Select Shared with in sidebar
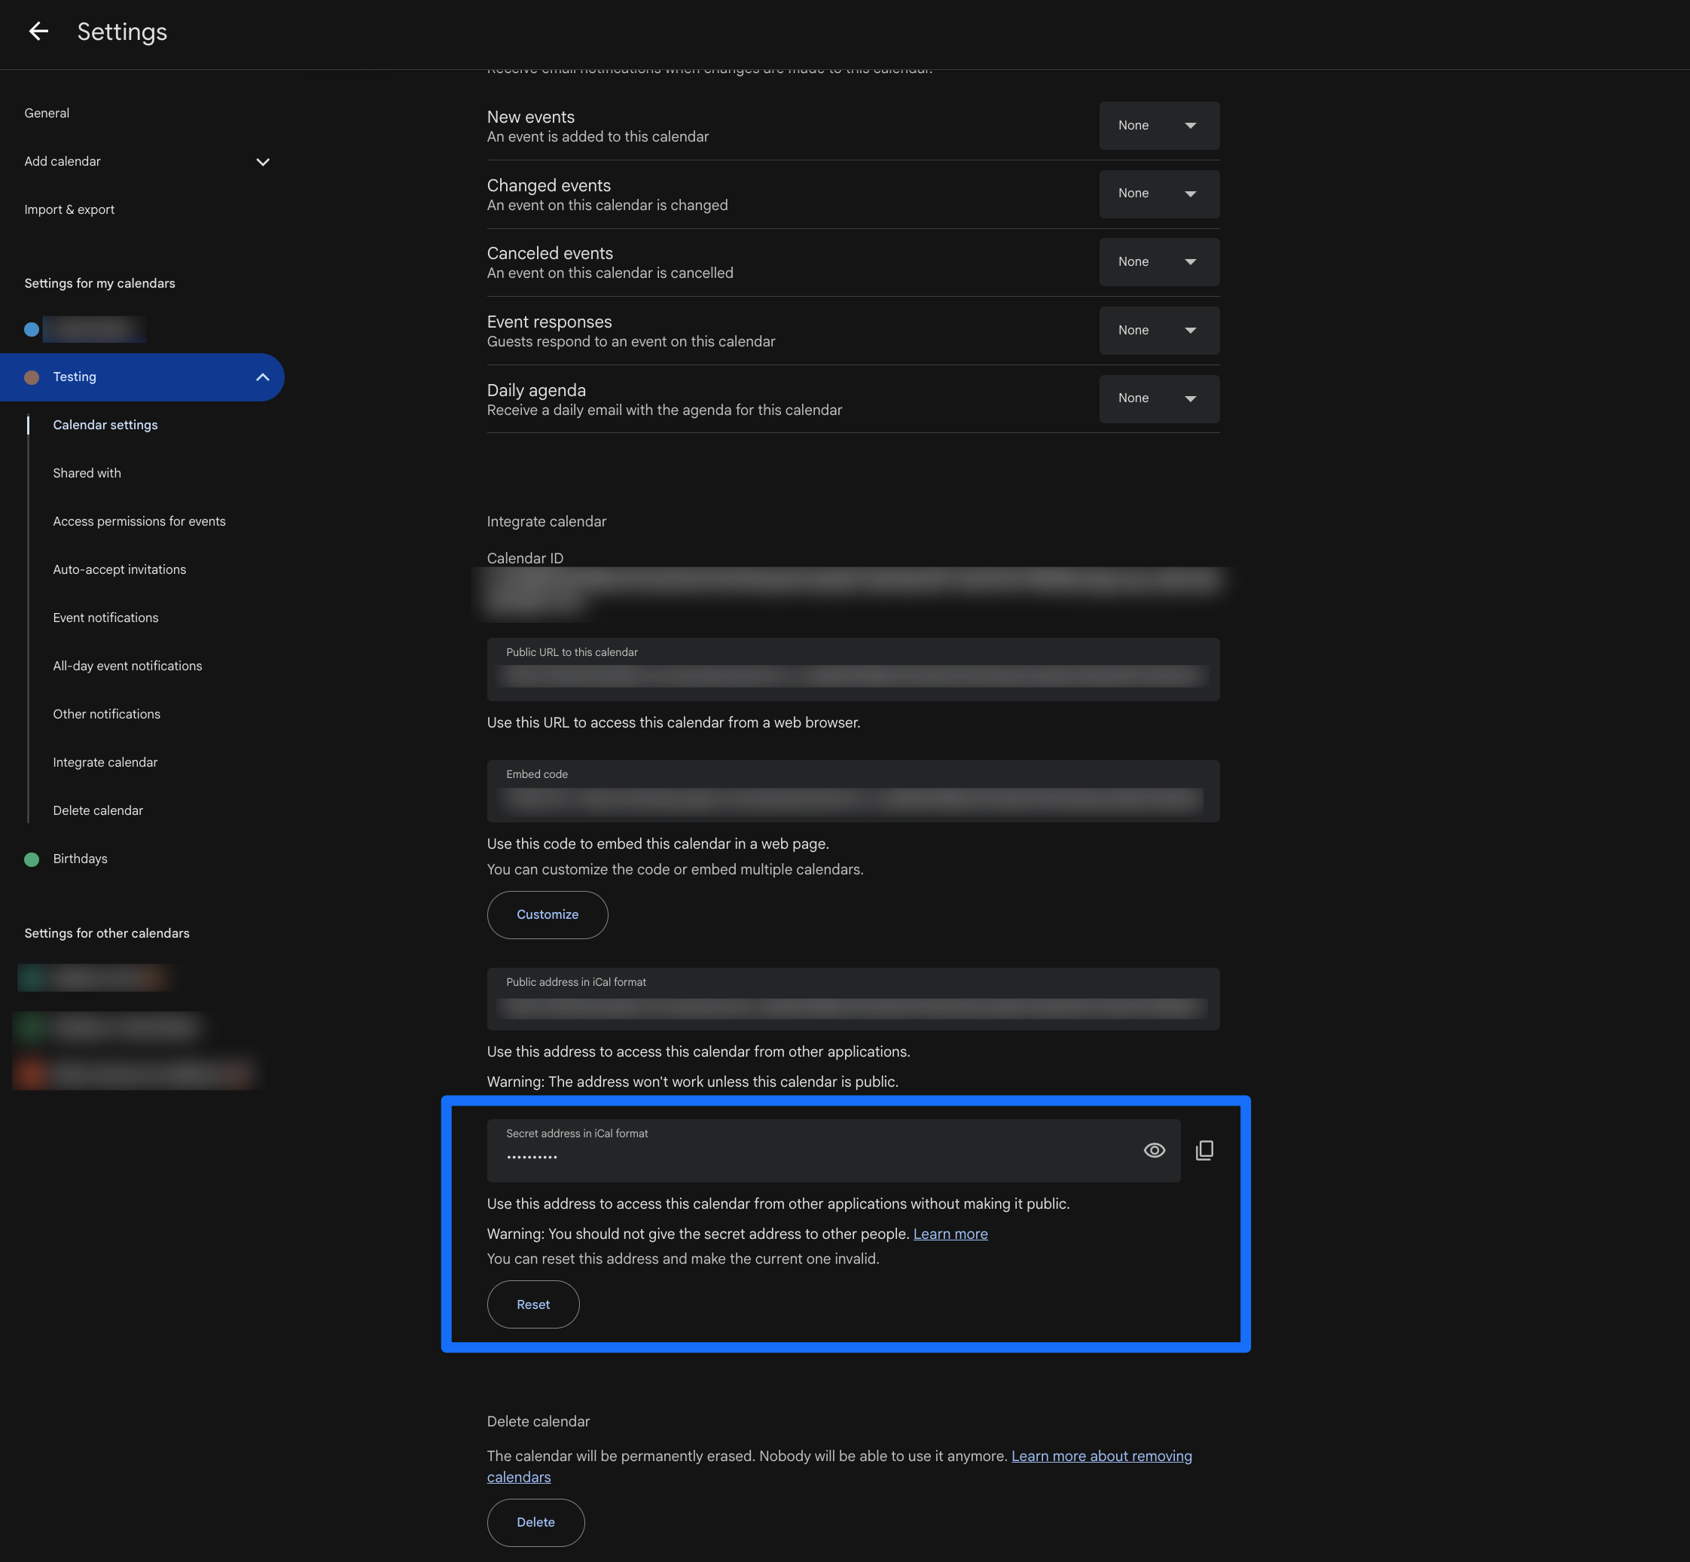The width and height of the screenshot is (1690, 1562). click(87, 473)
